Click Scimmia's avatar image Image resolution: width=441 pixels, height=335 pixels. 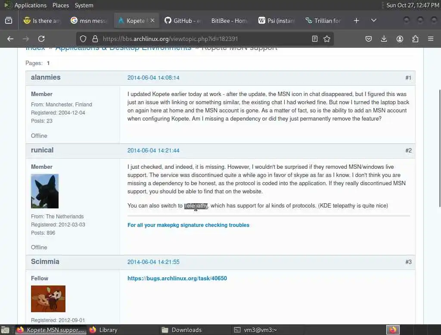(48, 299)
